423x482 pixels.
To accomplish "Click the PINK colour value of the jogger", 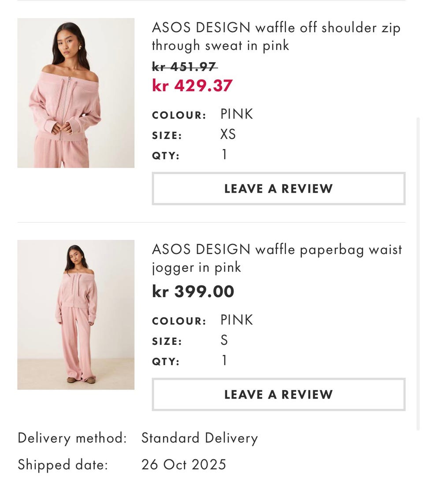I will point(237,320).
